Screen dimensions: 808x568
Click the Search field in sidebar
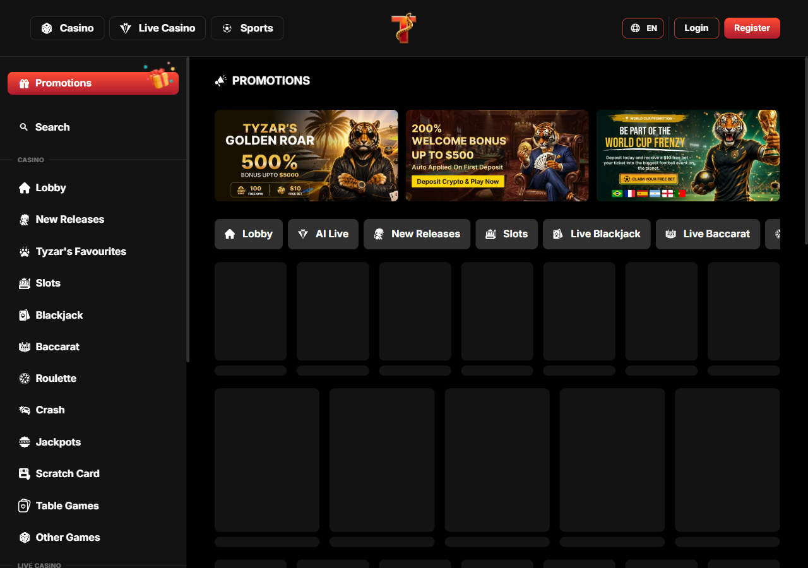click(93, 127)
